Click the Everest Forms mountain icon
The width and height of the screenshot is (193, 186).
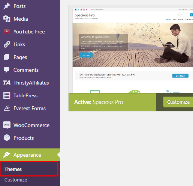coord(7,108)
